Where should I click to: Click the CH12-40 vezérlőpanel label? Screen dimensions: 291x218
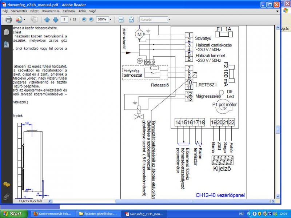point(220,195)
